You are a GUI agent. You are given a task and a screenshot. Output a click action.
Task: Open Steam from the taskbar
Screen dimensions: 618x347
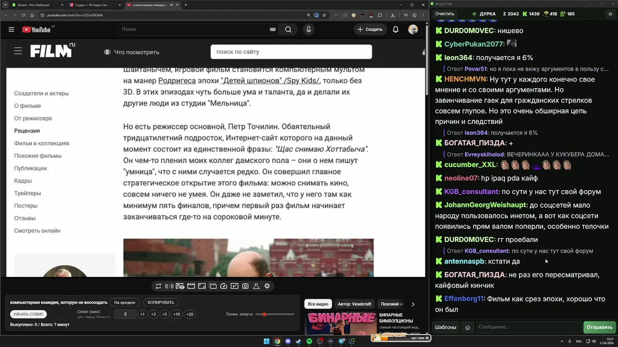(x=299, y=342)
